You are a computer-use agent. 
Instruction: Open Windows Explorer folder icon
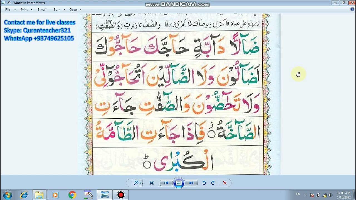pos(39,195)
